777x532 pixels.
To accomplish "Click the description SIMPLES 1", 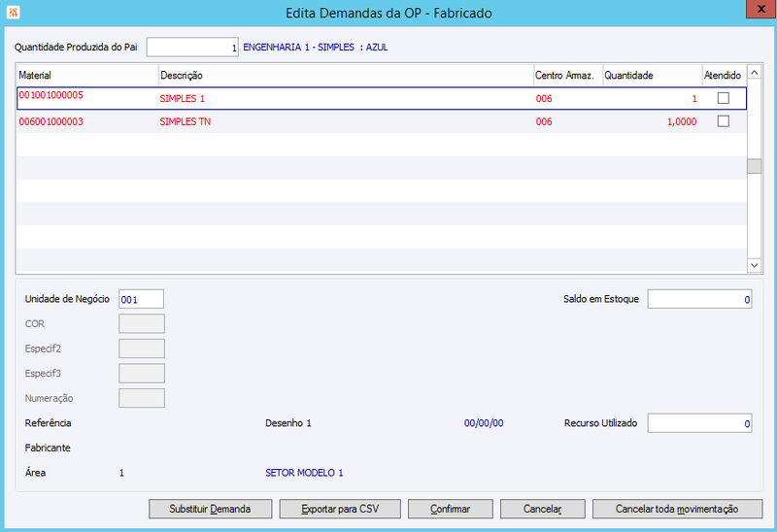I will 182,99.
